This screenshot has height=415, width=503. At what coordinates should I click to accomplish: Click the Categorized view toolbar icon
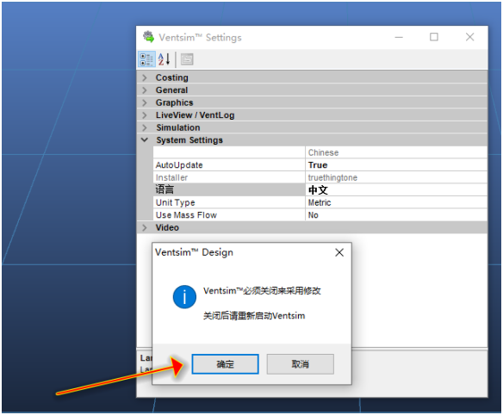point(146,59)
